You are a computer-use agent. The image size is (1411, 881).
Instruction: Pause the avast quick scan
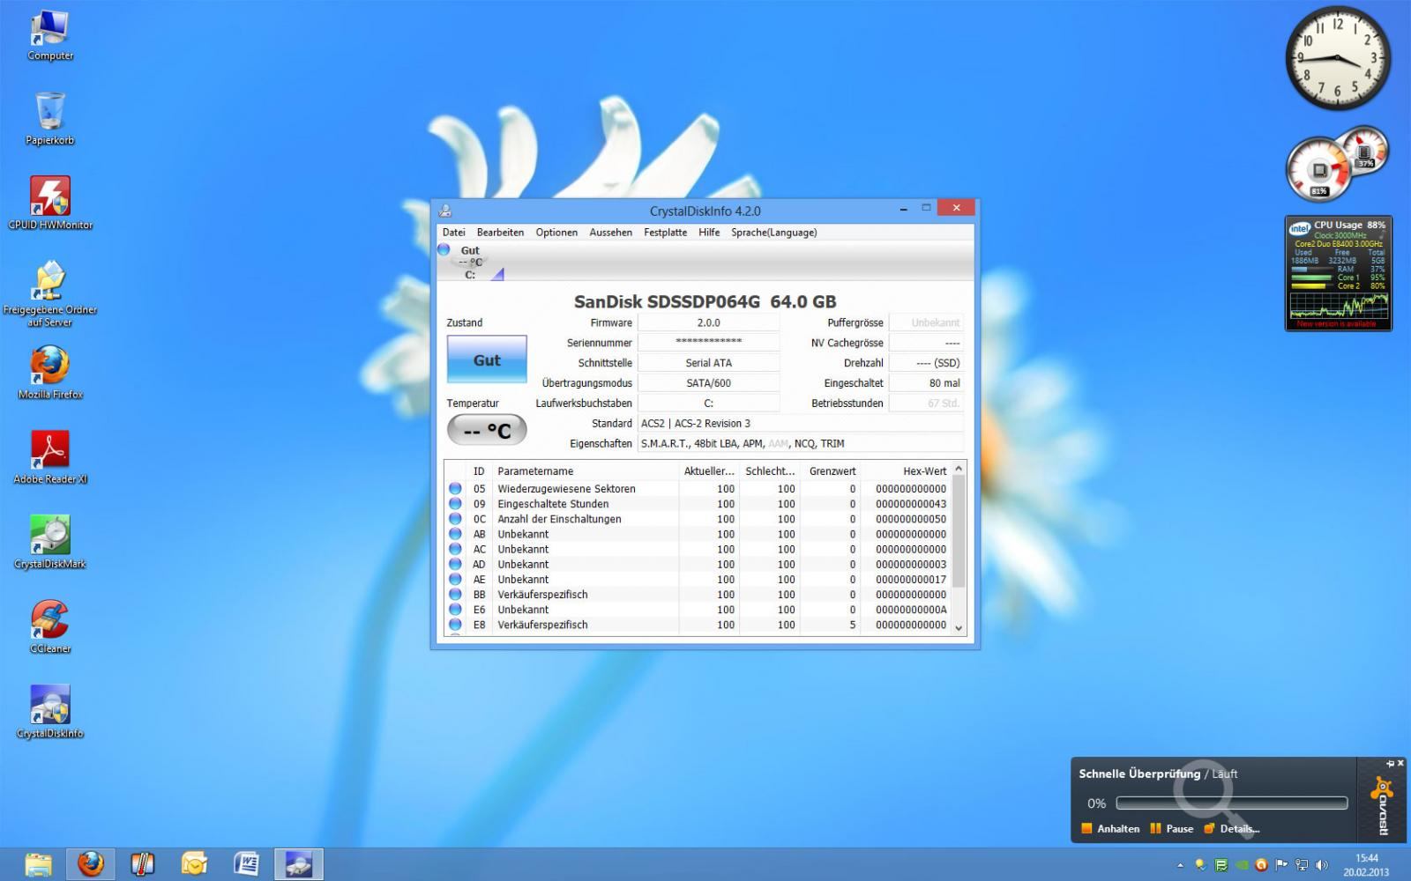(1172, 829)
